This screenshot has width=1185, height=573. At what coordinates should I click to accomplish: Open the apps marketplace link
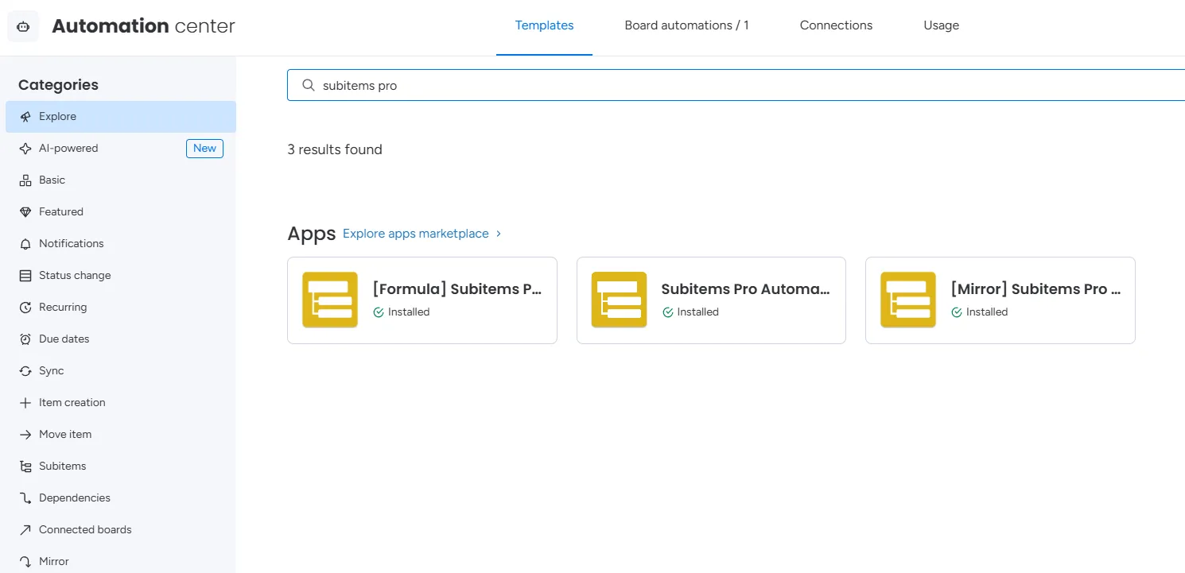pos(415,233)
